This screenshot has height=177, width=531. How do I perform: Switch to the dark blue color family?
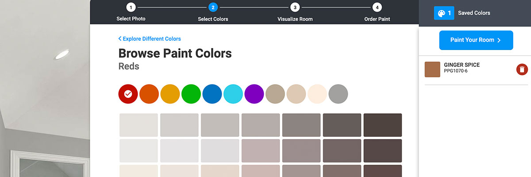pyautogui.click(x=212, y=94)
